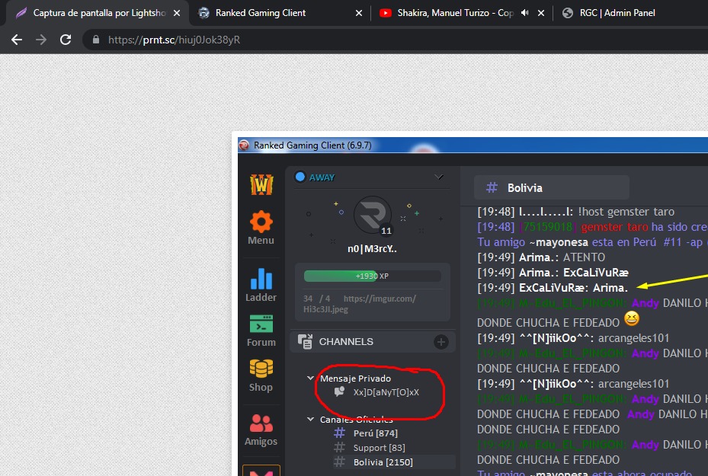Click the padlock icon in the address bar
Viewport: 708px width, 476px height.
point(96,40)
